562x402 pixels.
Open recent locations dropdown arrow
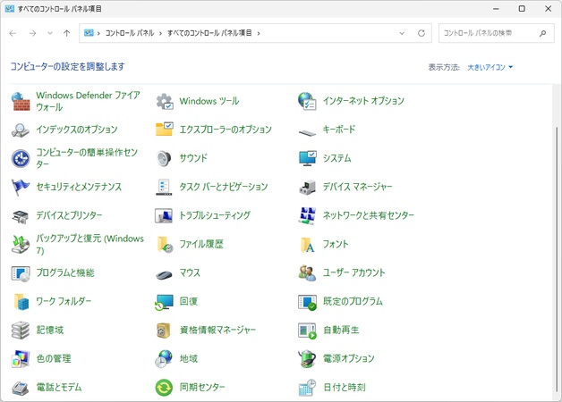pos(50,33)
